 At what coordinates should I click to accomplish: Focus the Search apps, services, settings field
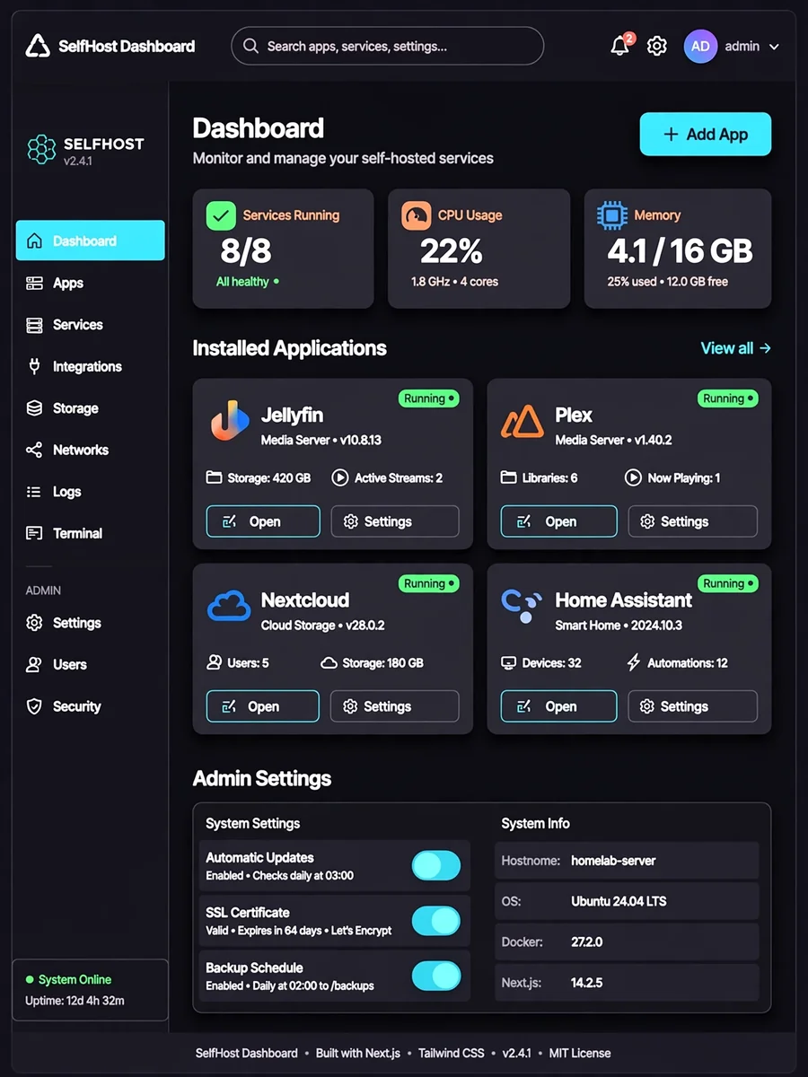(x=387, y=46)
